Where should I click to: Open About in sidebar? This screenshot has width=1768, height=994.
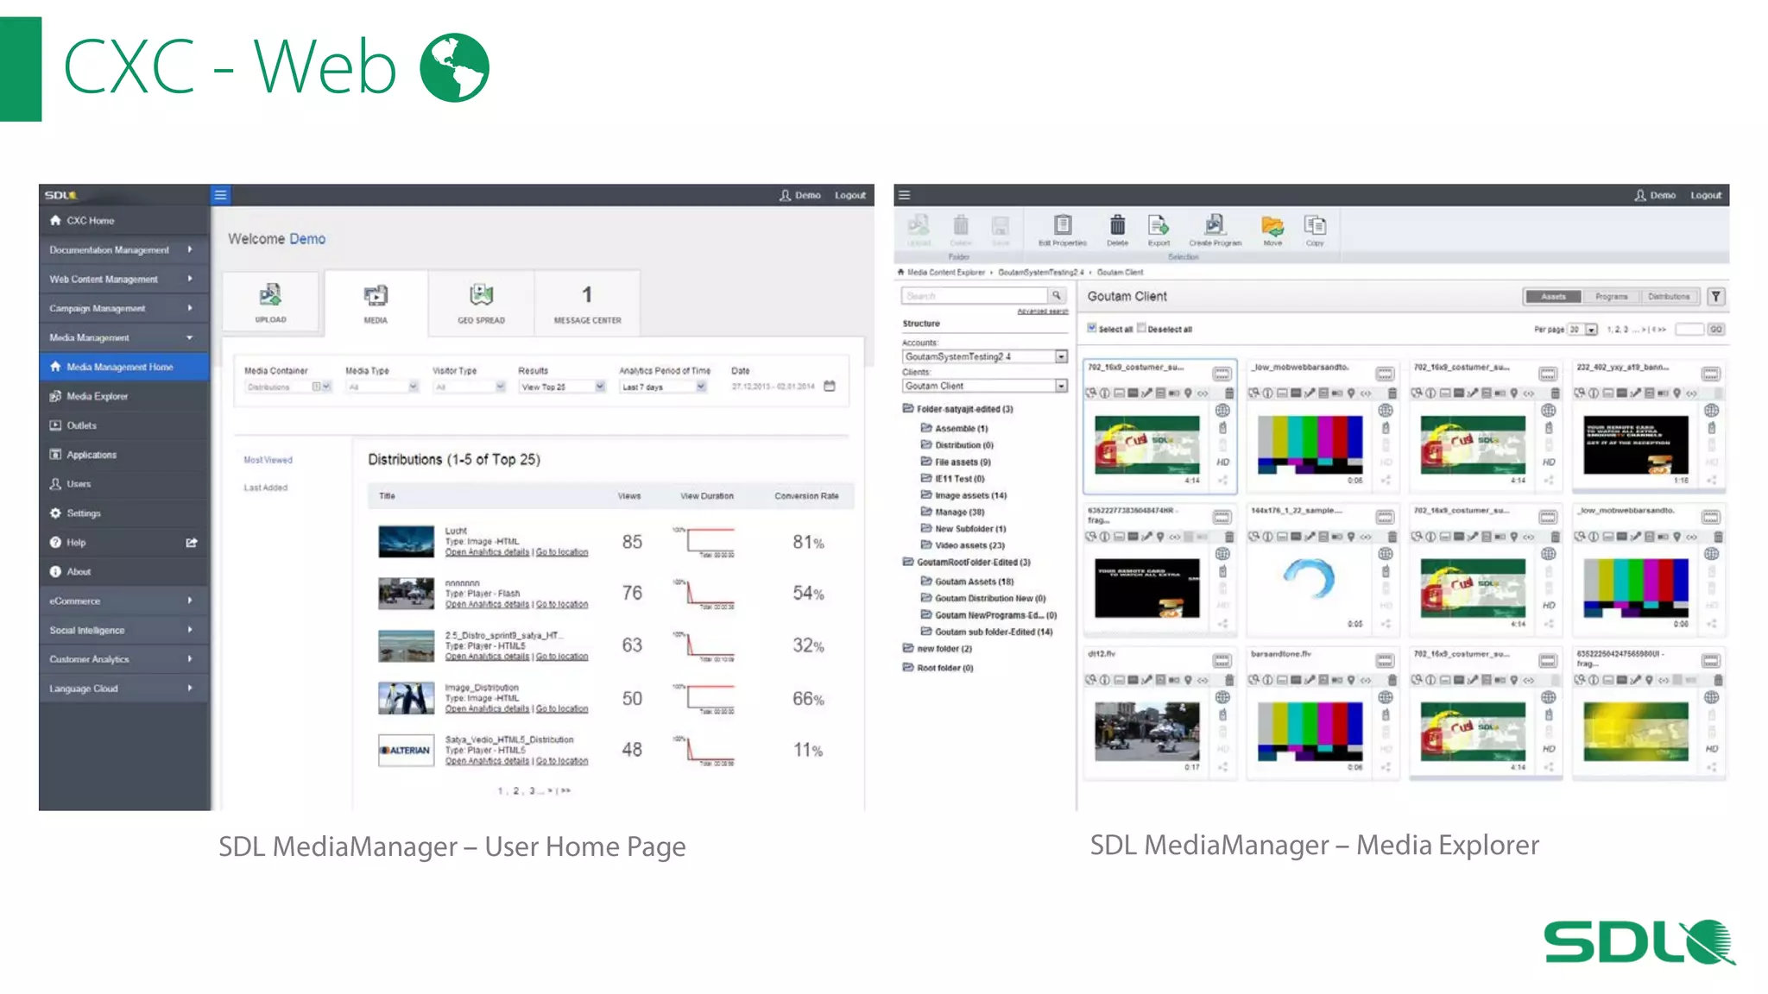coord(124,571)
